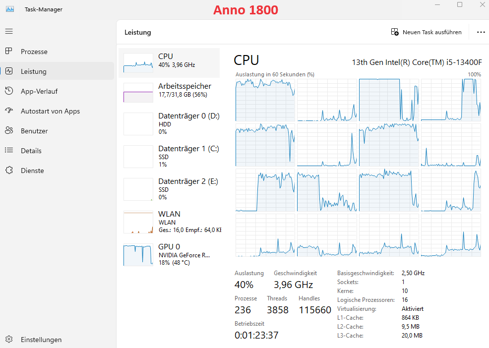Select GPU 0 NVIDIA GeForce entry
The image size is (489, 348).
[169, 255]
